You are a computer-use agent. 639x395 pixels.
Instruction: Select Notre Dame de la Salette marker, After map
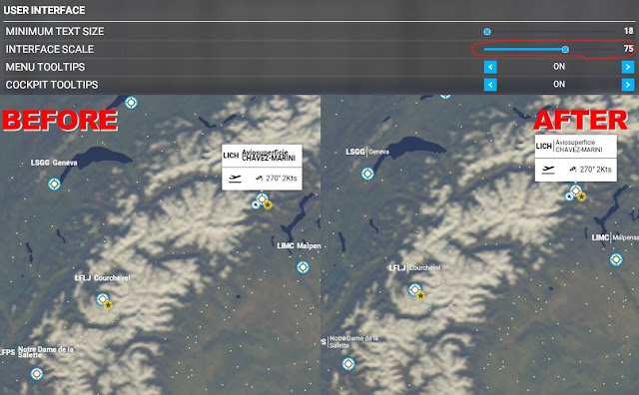click(x=348, y=364)
